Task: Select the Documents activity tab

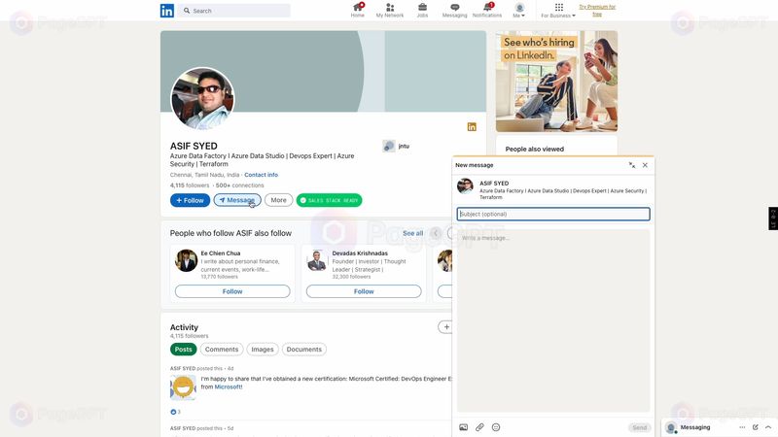Action: (304, 350)
